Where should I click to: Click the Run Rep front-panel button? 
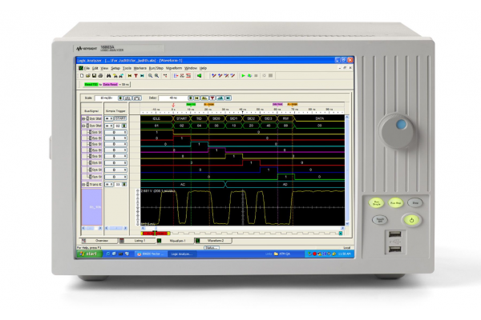click(x=395, y=202)
